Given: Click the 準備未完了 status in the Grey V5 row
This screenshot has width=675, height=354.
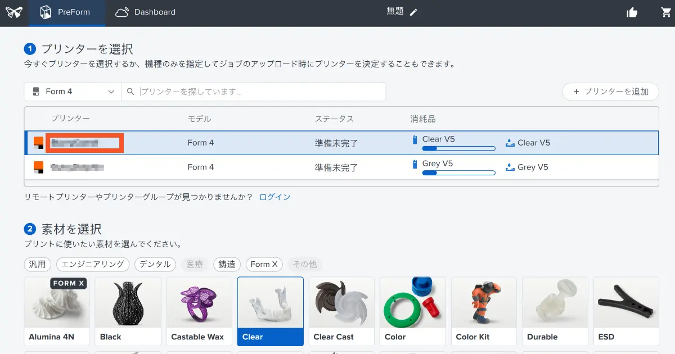Looking at the screenshot, I should click(336, 167).
